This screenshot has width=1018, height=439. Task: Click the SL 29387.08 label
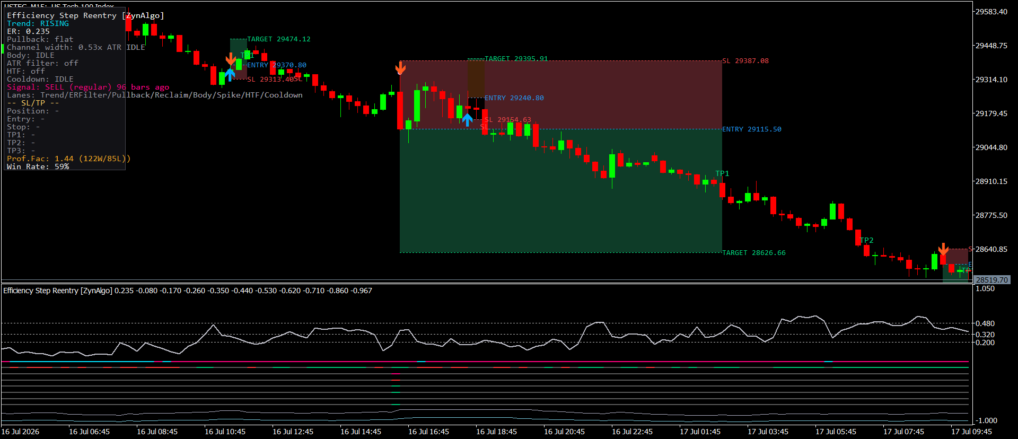(x=745, y=61)
